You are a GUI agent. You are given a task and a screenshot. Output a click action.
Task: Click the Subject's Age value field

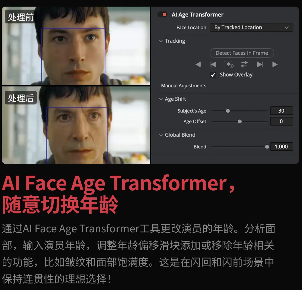[x=282, y=111]
